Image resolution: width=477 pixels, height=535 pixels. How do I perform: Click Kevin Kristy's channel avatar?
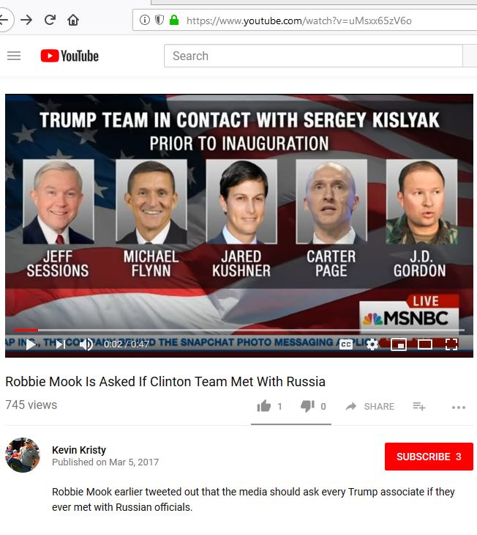(23, 455)
